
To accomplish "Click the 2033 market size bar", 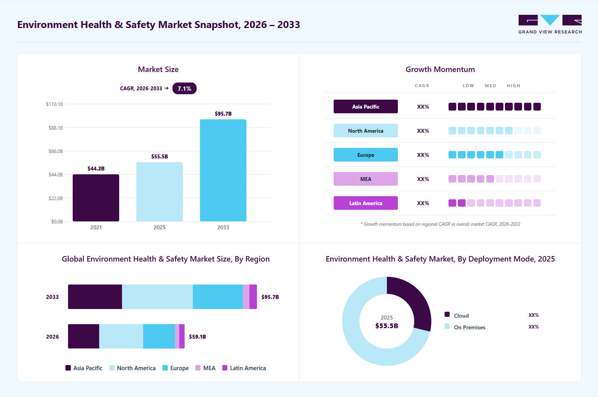I will pyautogui.click(x=223, y=170).
